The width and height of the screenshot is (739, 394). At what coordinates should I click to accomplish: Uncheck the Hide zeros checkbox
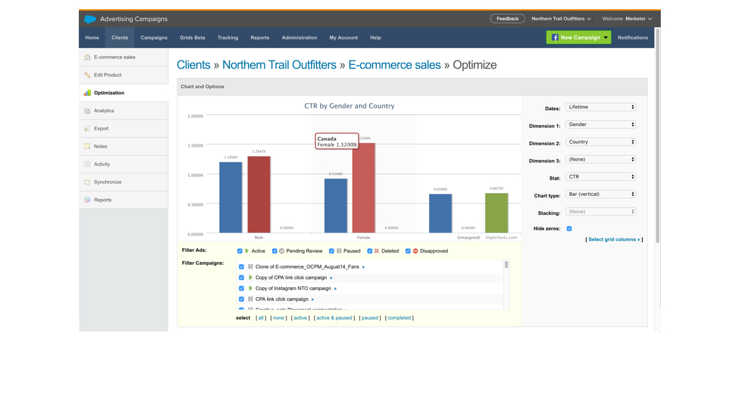pos(569,229)
